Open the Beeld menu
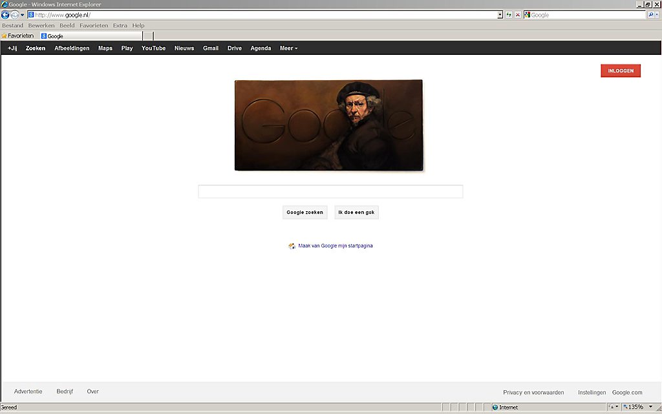This screenshot has width=662, height=414. click(x=67, y=25)
